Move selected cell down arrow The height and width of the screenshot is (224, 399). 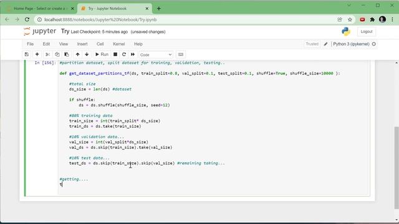pyautogui.click(x=87, y=55)
